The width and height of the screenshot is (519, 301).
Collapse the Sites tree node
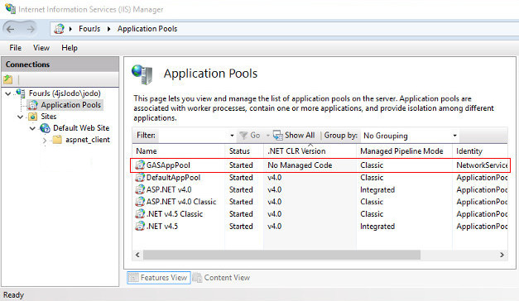21,117
